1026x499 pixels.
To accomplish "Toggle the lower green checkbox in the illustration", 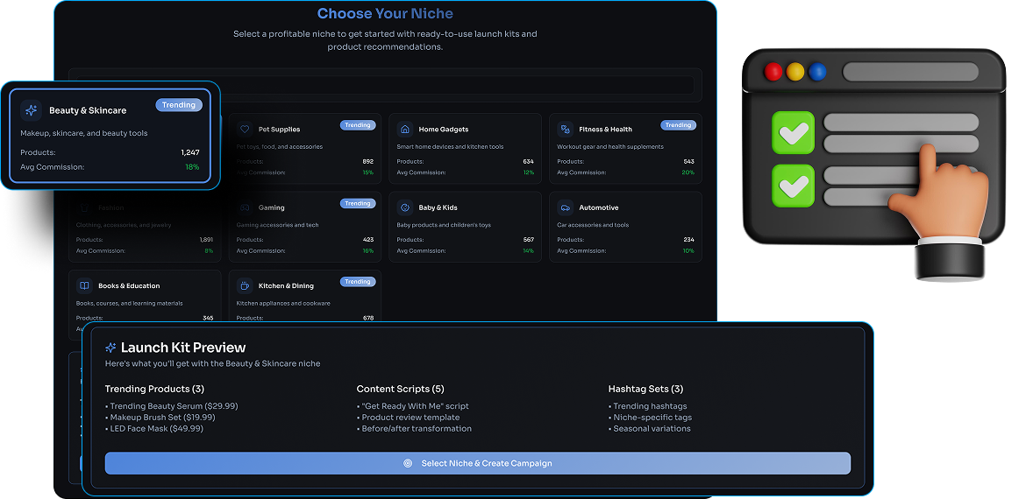I will [793, 186].
